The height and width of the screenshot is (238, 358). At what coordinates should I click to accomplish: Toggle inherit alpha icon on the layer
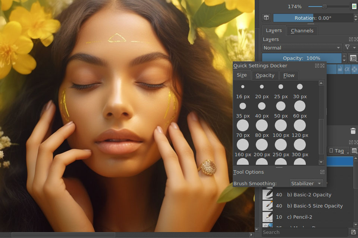pos(347,69)
